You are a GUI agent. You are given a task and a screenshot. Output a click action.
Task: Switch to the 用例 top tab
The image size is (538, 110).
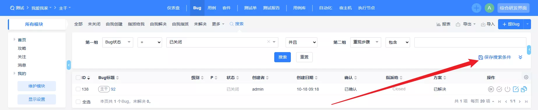click(212, 8)
